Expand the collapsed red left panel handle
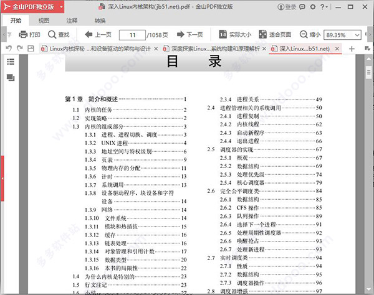The width and height of the screenshot is (374, 295). point(2,179)
